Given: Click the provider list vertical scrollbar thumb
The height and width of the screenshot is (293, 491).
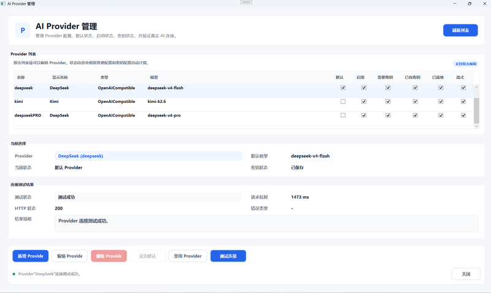Looking at the screenshot, I should (x=477, y=111).
